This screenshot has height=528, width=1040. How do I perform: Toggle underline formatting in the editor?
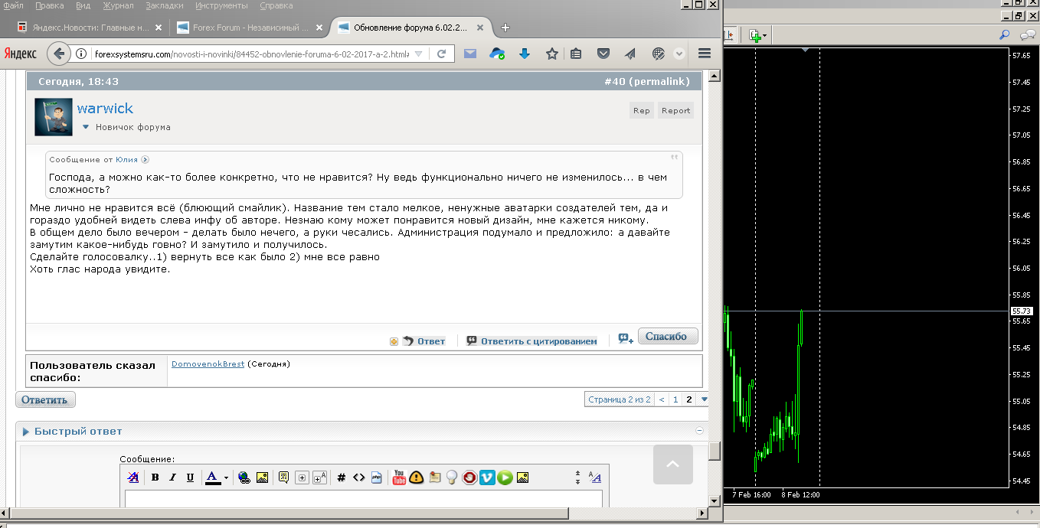tap(190, 477)
